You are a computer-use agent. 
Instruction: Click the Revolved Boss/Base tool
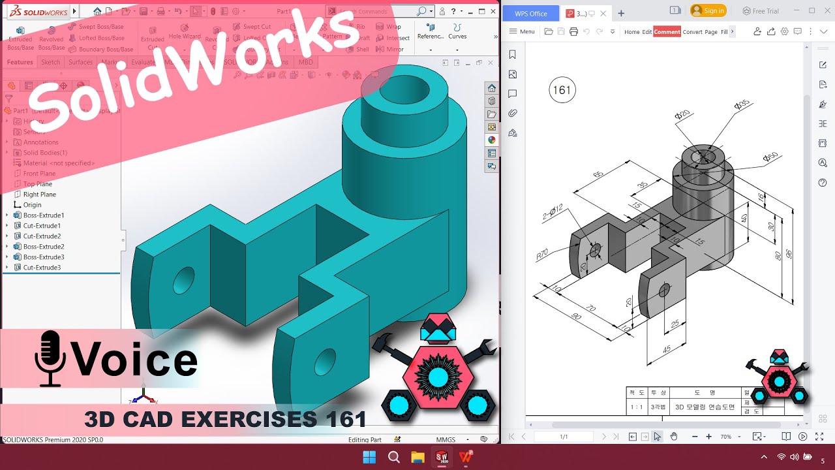52,39
